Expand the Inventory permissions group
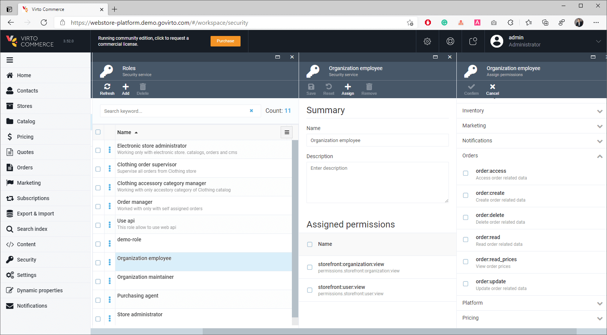Viewport: 607px width, 335px height. point(600,111)
